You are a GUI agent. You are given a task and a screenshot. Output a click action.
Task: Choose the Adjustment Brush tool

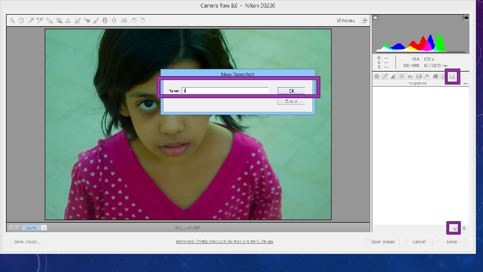coord(96,21)
